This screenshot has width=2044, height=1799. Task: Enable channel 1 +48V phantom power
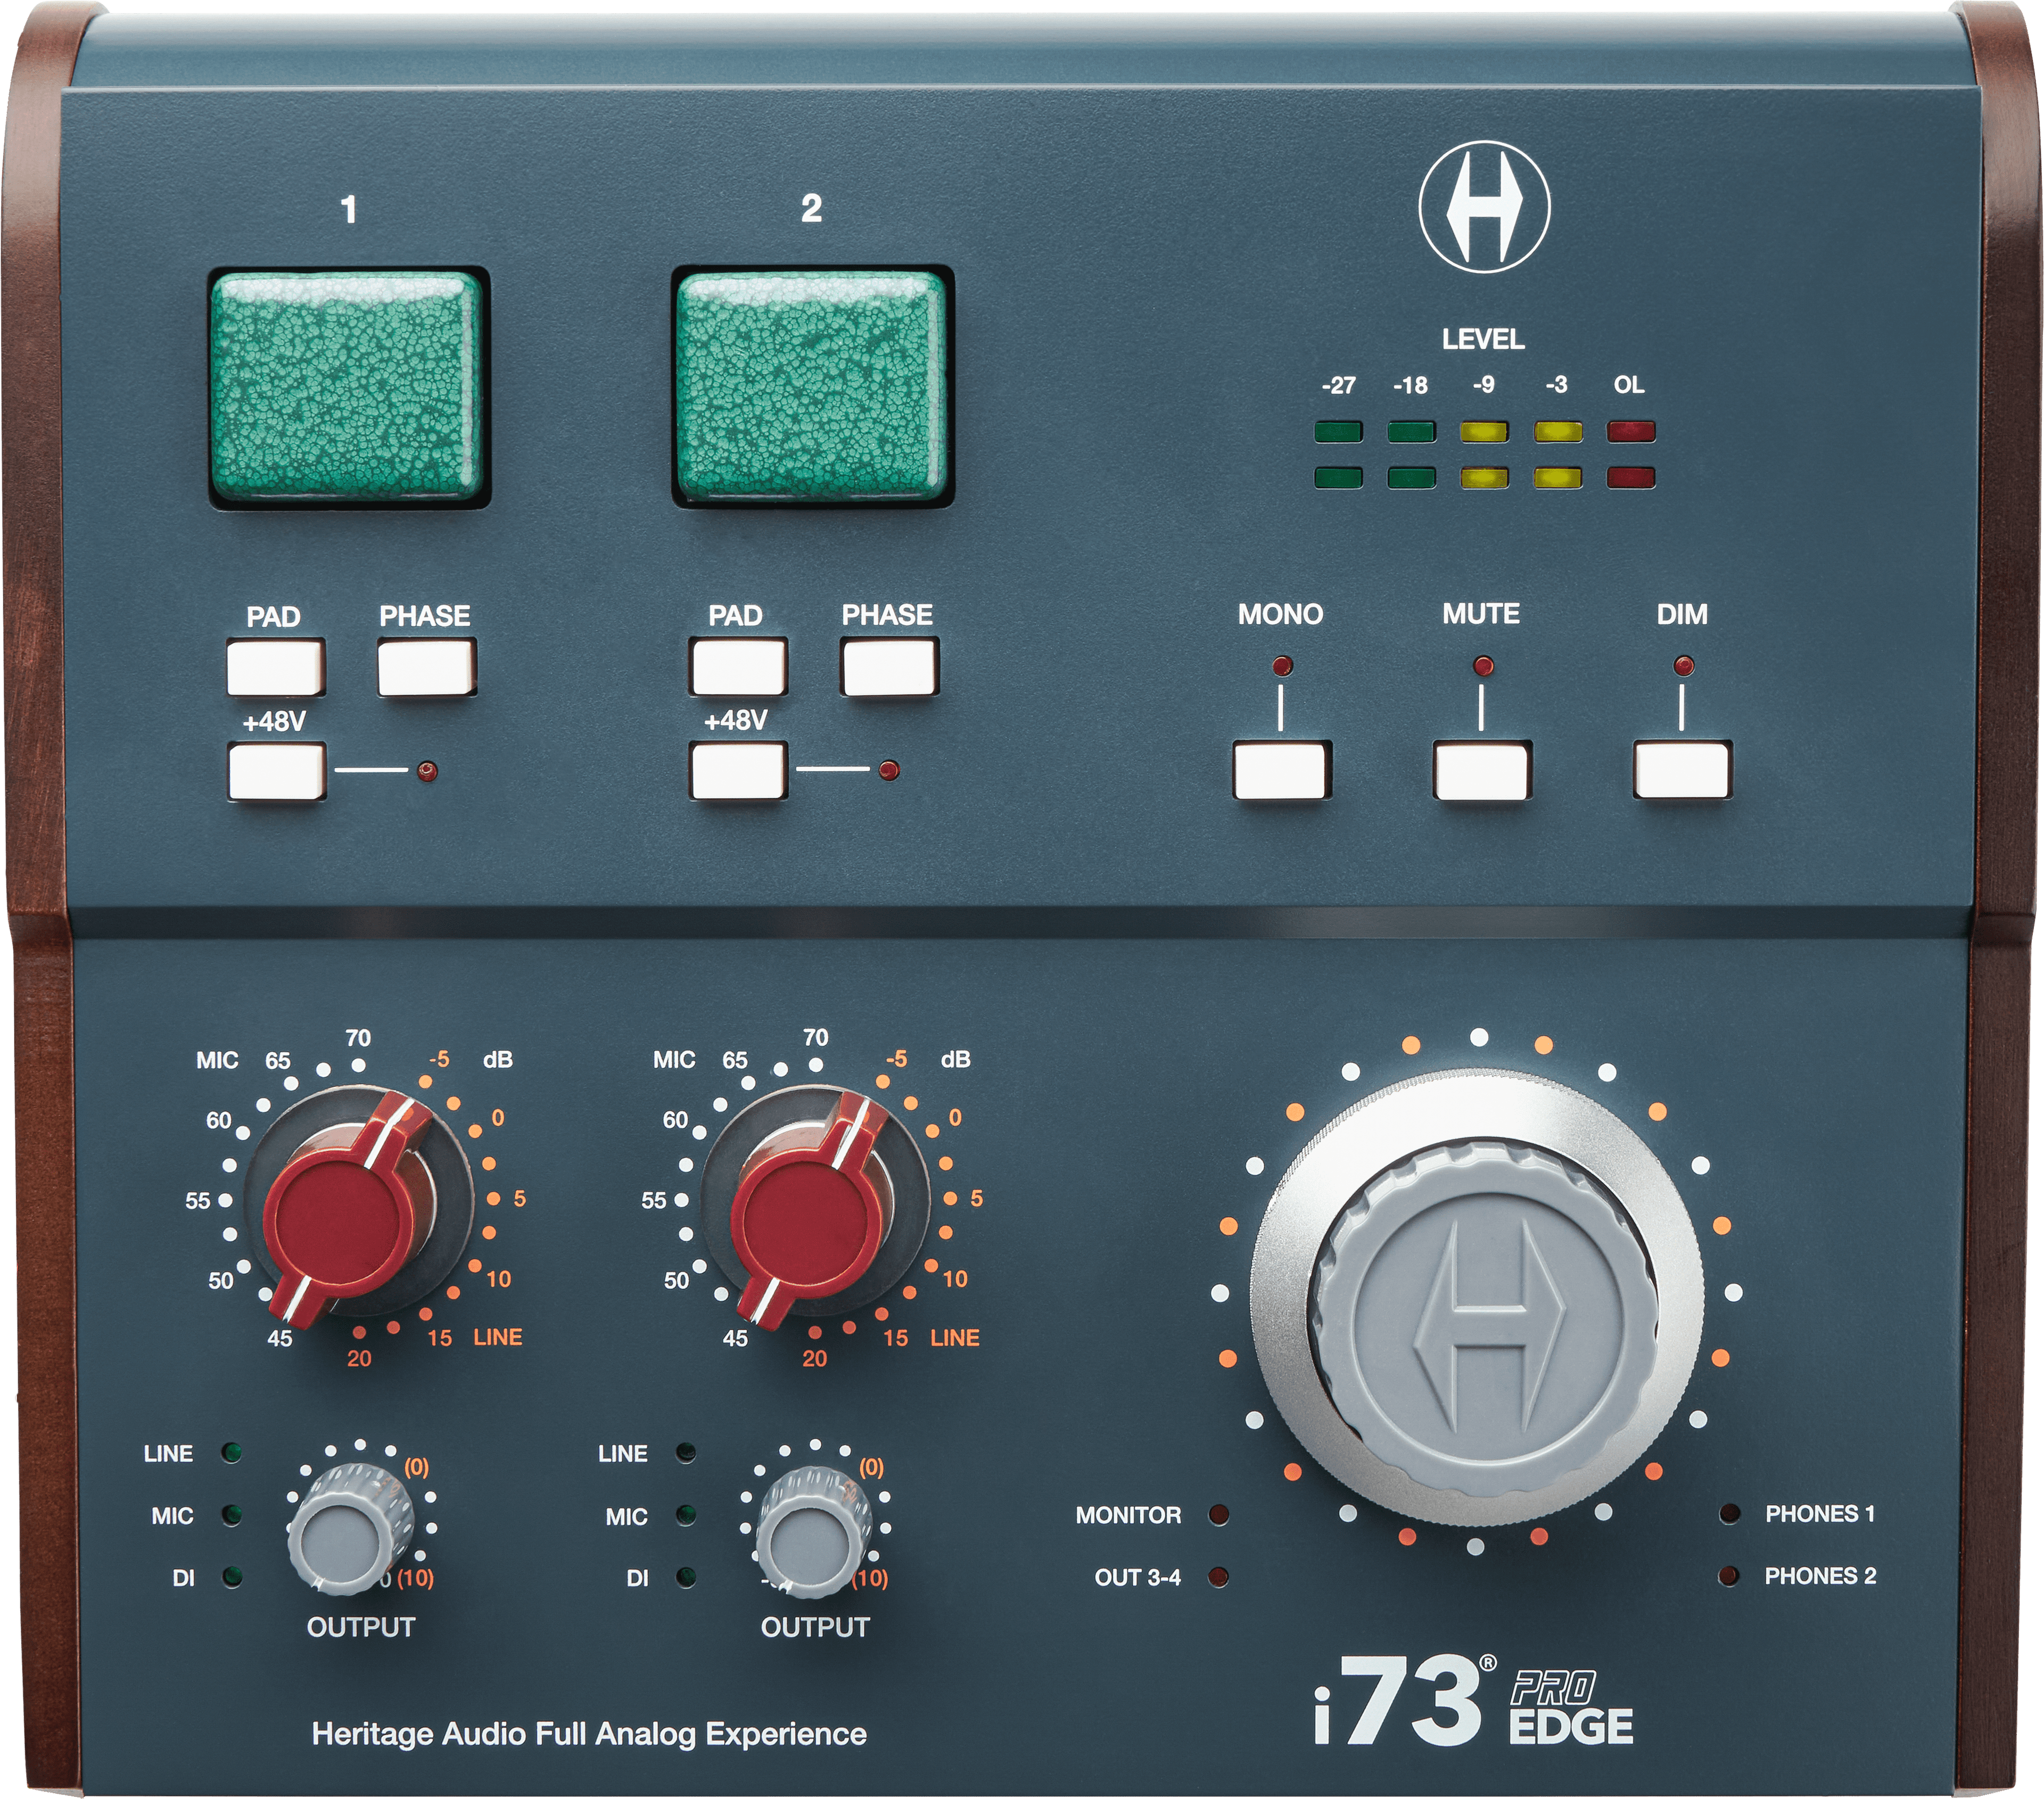(x=277, y=770)
